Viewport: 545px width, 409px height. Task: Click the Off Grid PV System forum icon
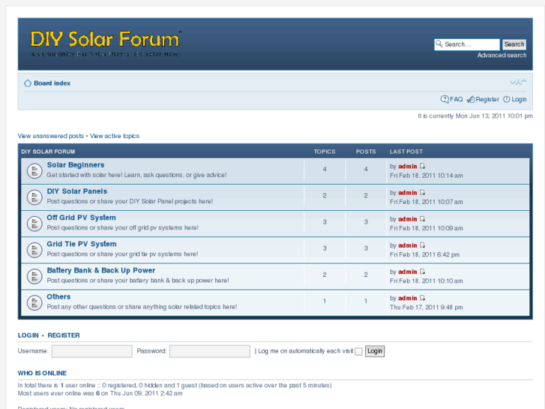(x=34, y=223)
